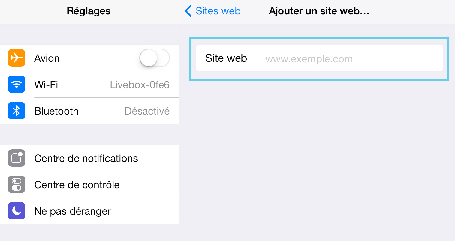455x241 pixels.
Task: Click the Désactivé Bluetooth status
Action: coord(147,111)
